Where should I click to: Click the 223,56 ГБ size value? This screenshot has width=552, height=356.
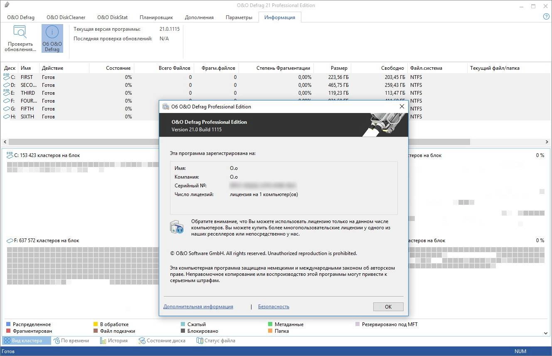tap(338, 77)
